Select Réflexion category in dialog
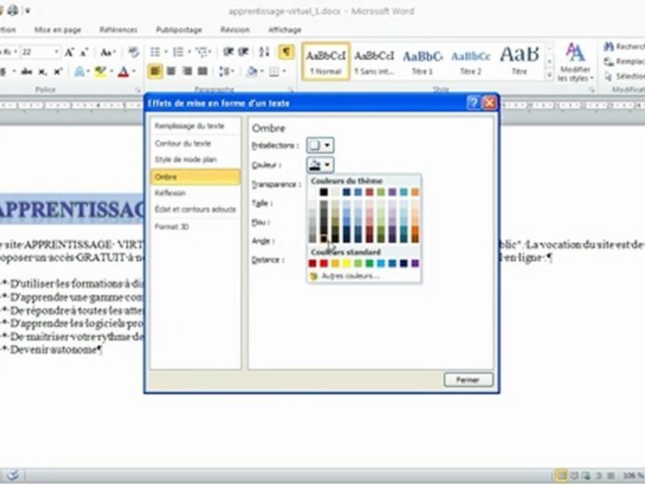Image resolution: width=645 pixels, height=484 pixels. 195,193
